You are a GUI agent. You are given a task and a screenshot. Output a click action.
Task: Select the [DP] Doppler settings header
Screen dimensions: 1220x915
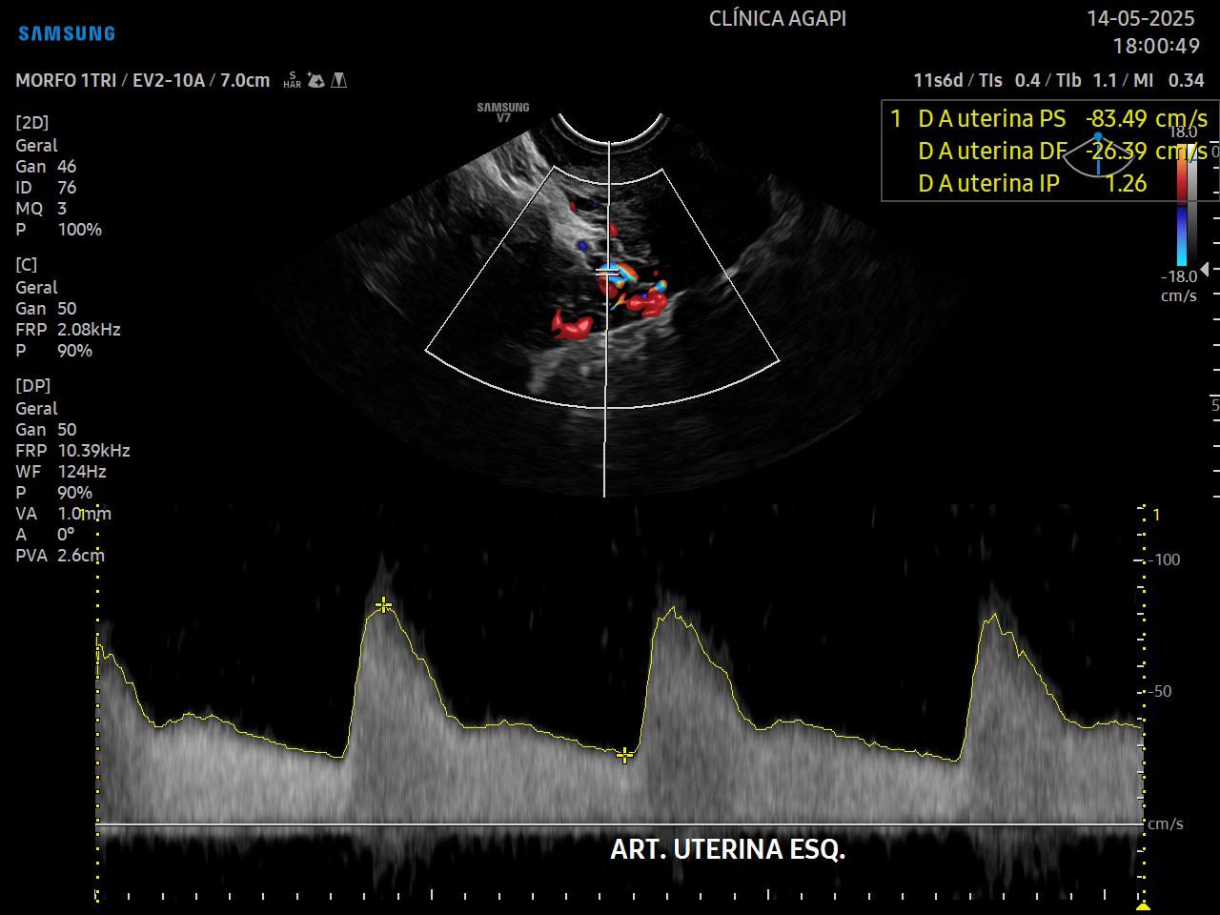tap(33, 386)
